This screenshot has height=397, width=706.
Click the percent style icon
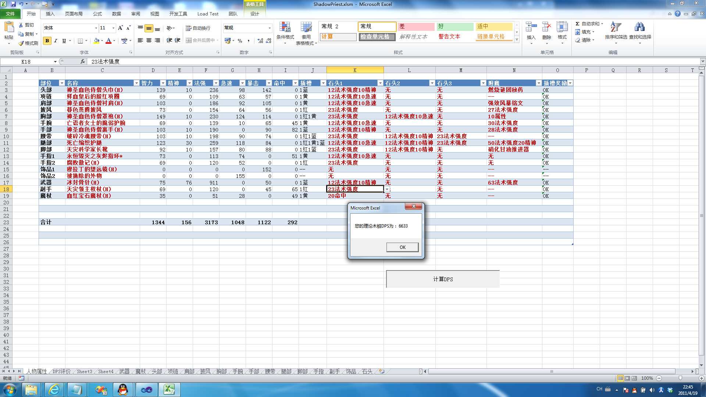[x=240, y=41]
